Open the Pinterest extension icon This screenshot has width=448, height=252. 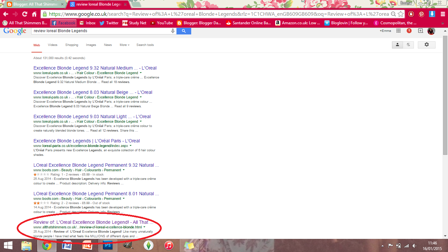click(421, 14)
